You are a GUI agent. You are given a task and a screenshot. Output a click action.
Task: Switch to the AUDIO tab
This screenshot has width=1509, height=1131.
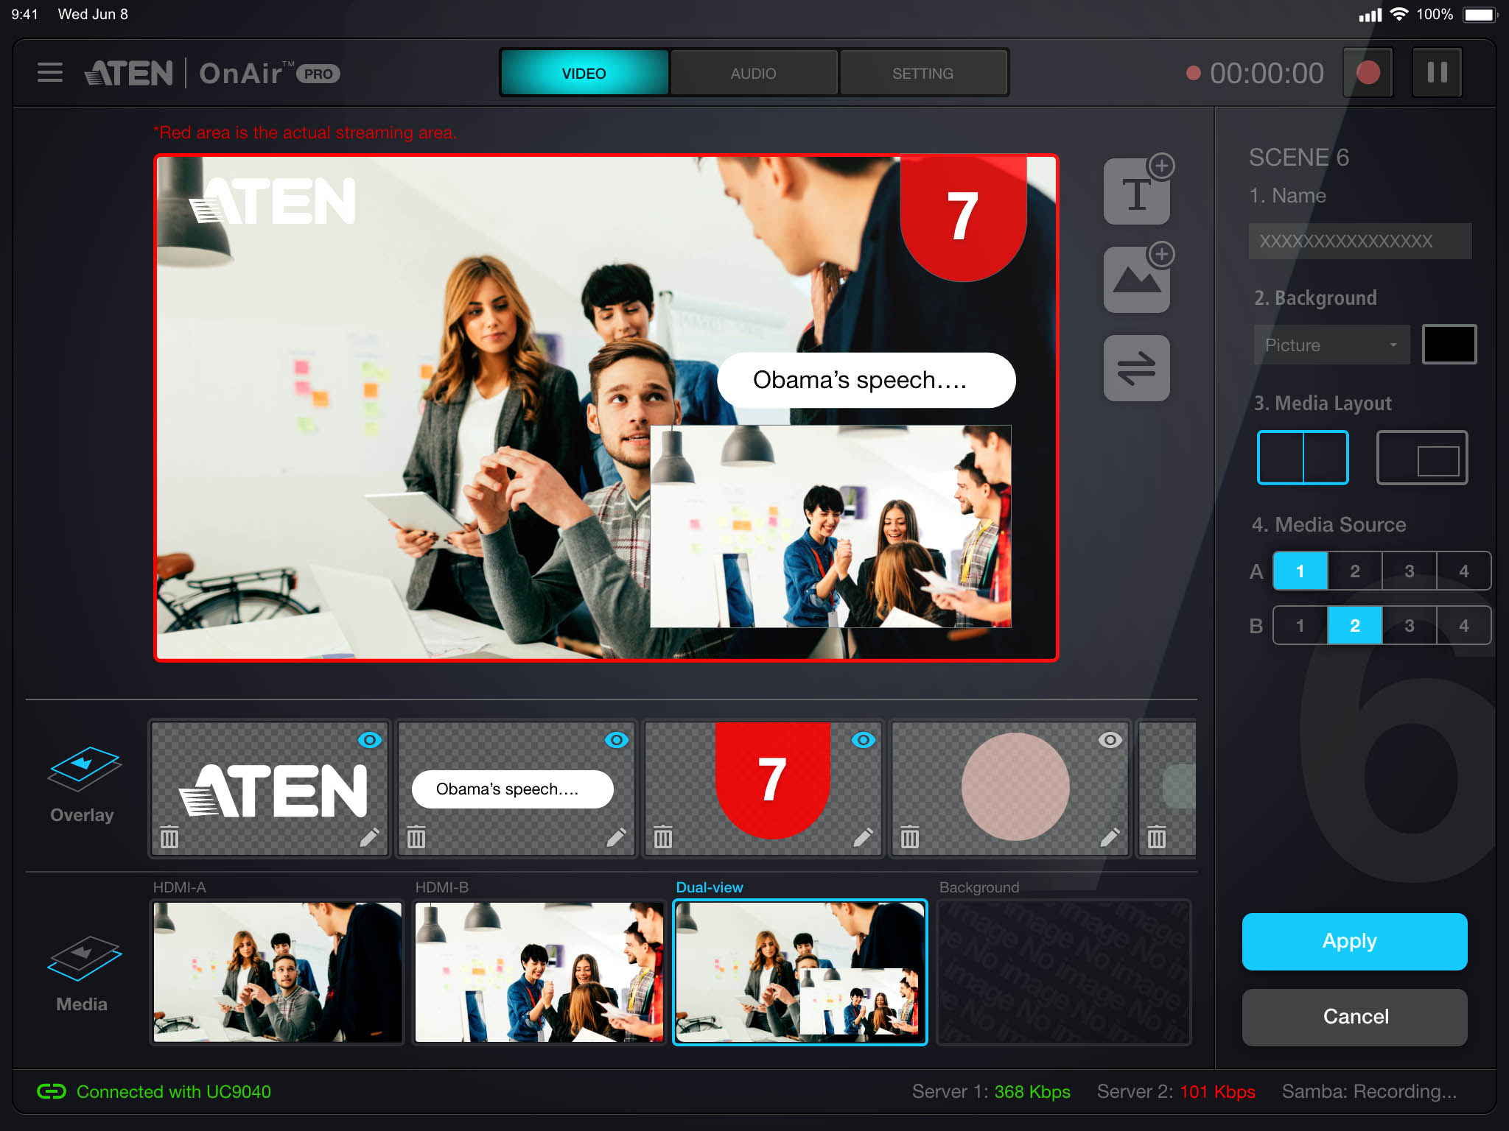[753, 74]
